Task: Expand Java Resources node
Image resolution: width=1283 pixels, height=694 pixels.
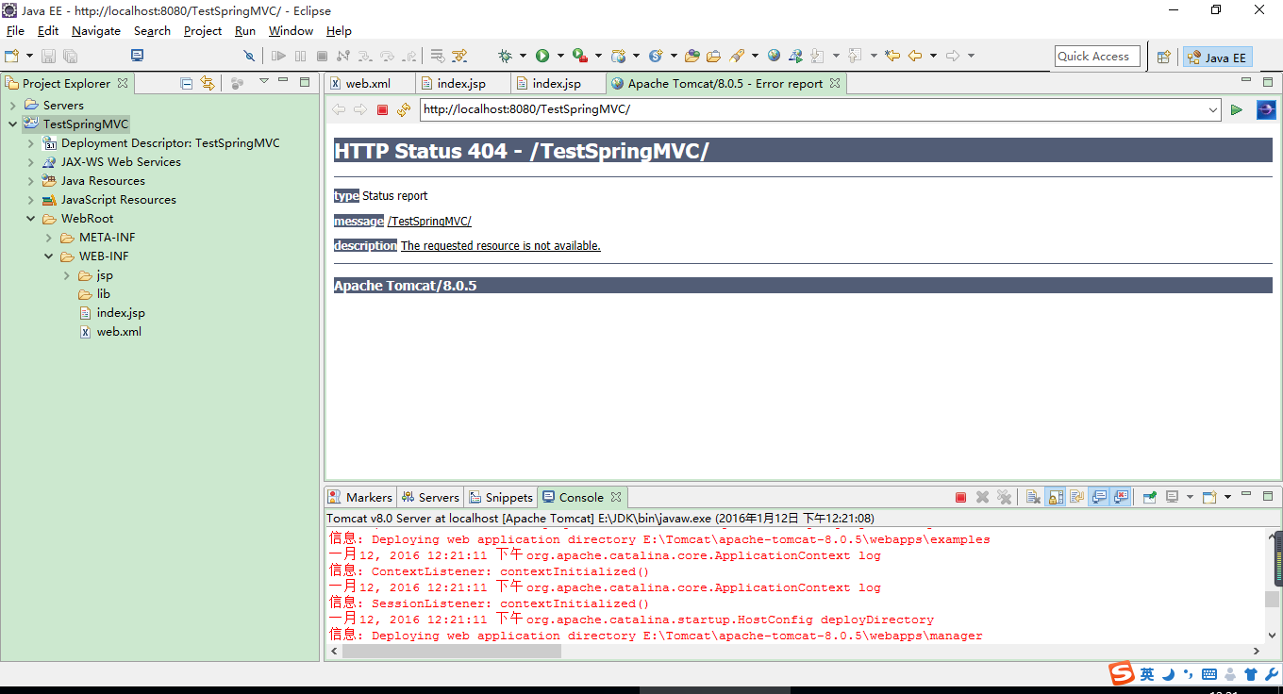Action: pos(30,181)
